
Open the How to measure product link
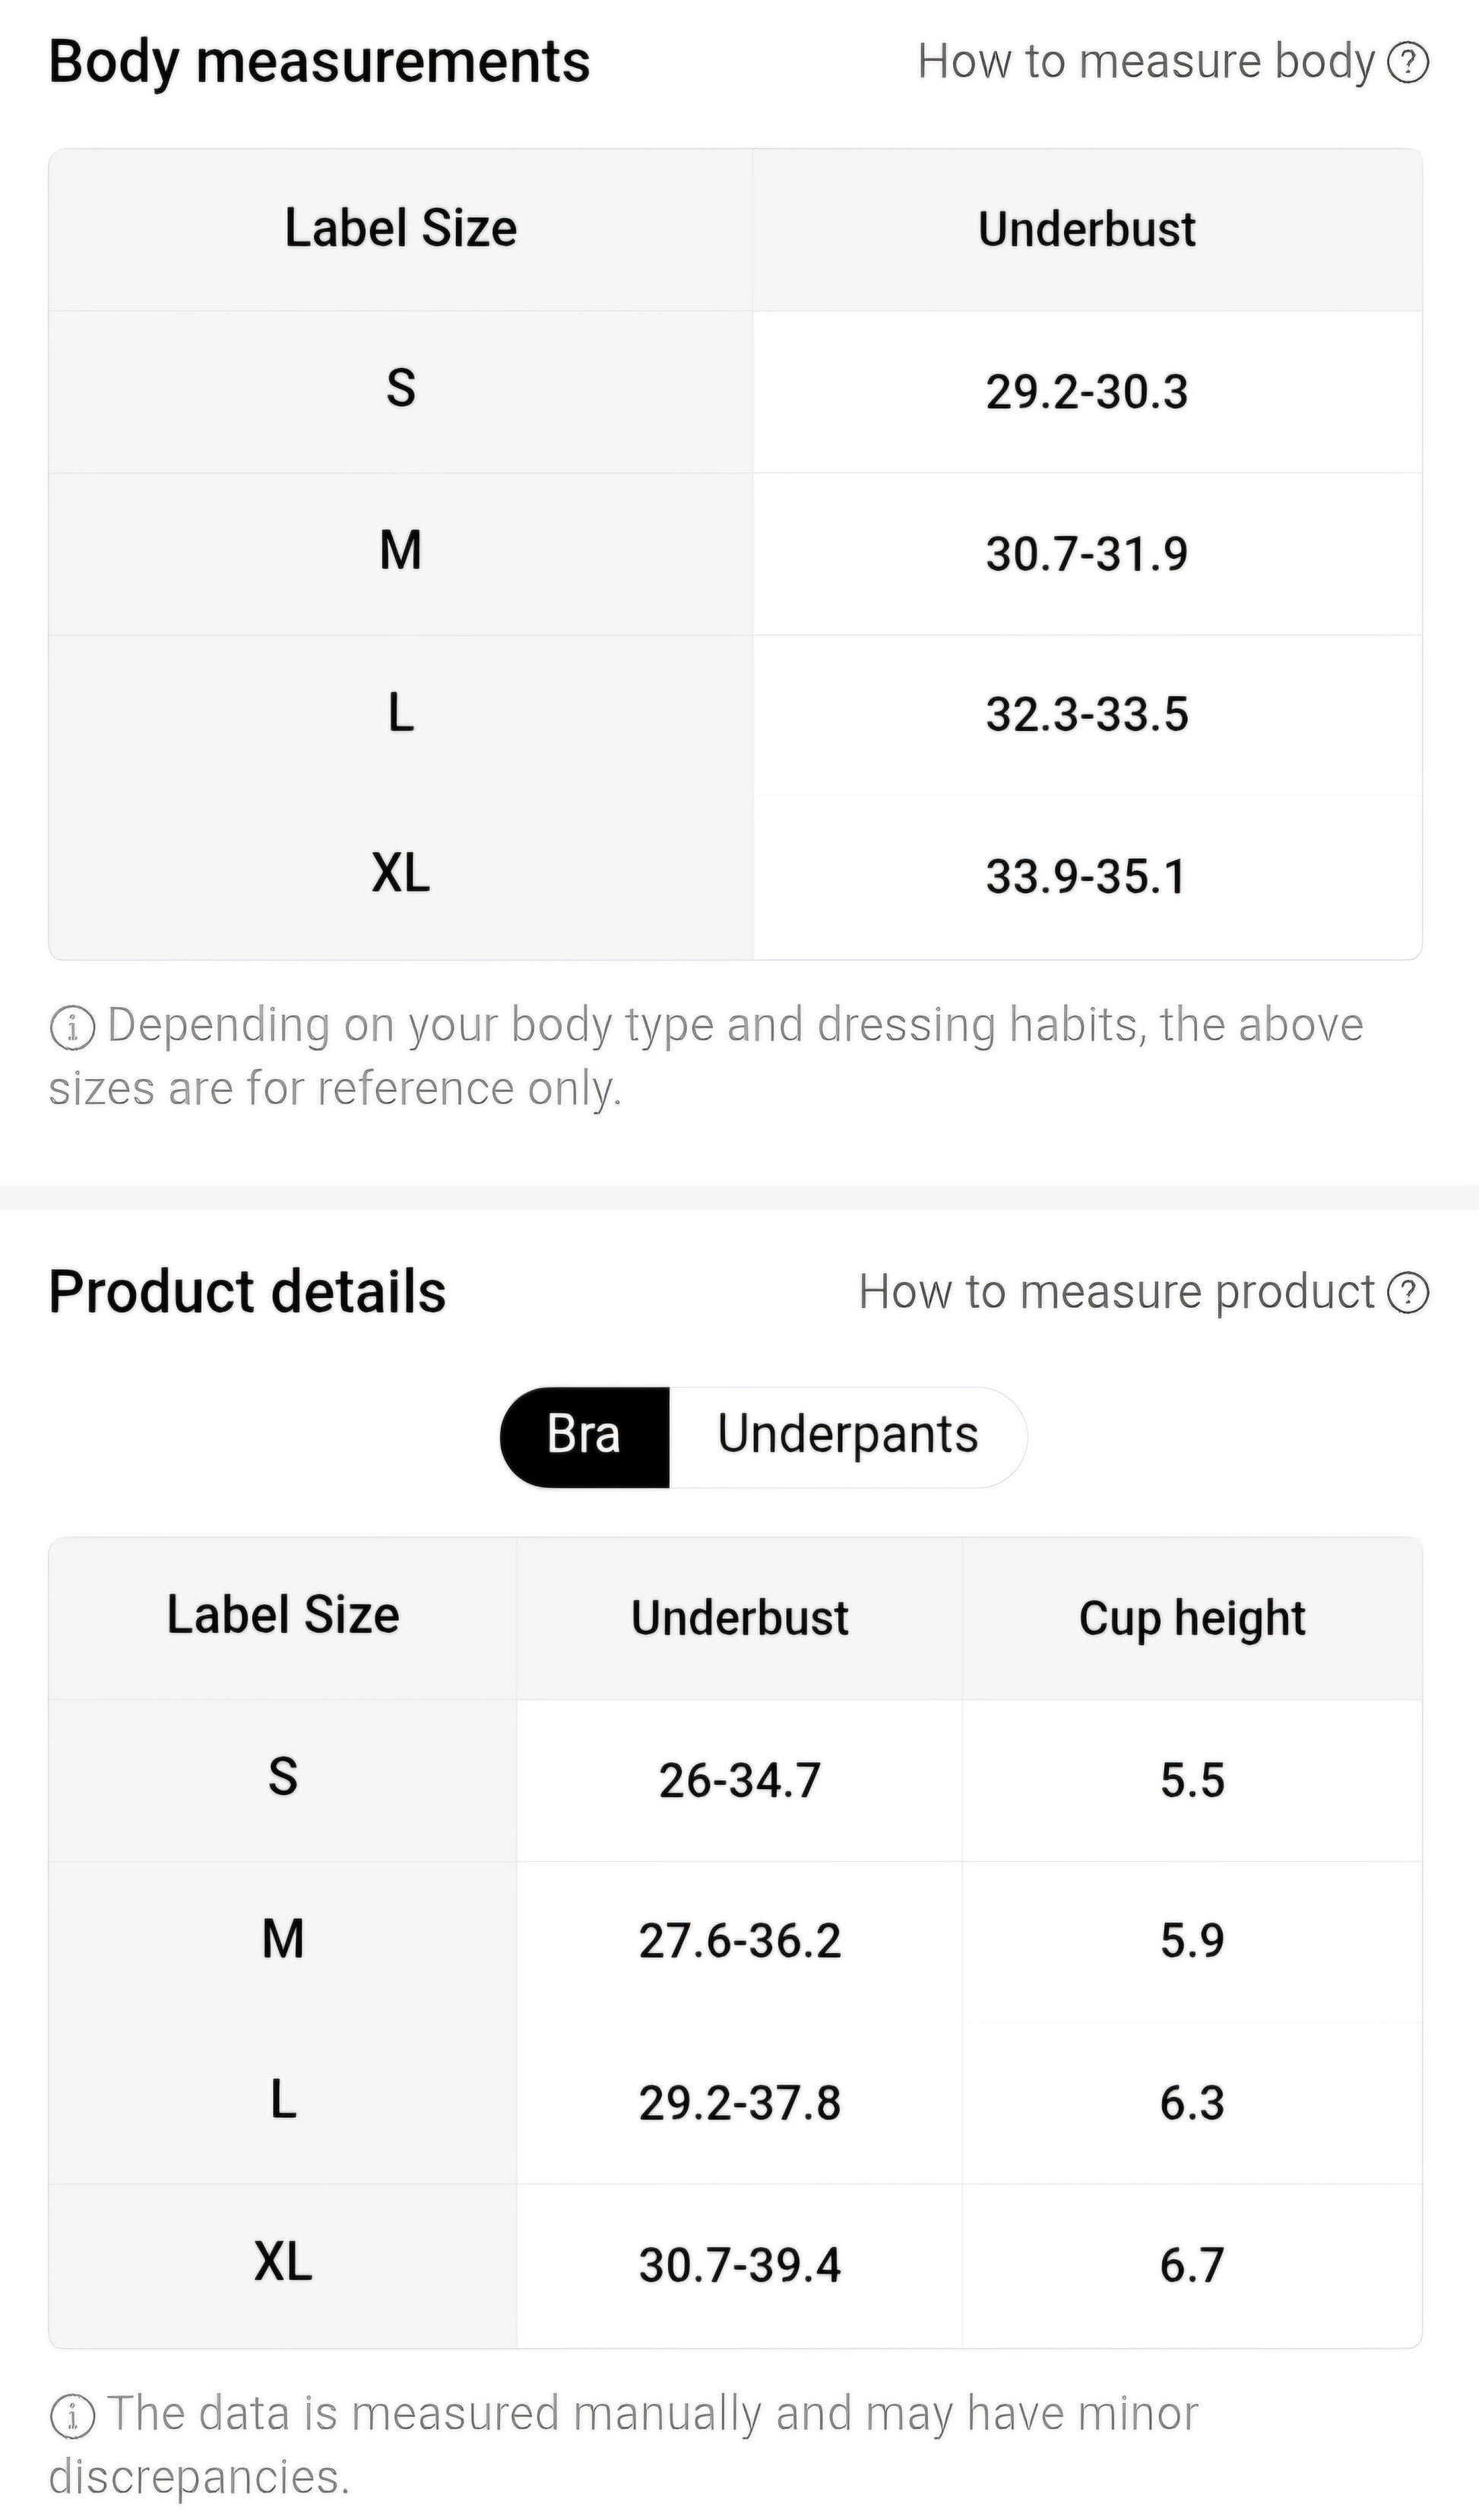[x=1116, y=1292]
